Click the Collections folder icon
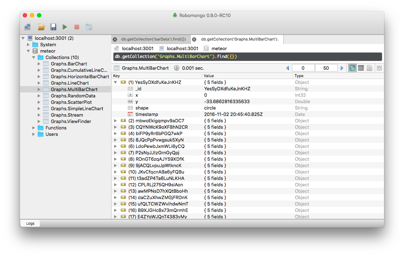The height and width of the screenshot is (256, 404). pos(41,58)
